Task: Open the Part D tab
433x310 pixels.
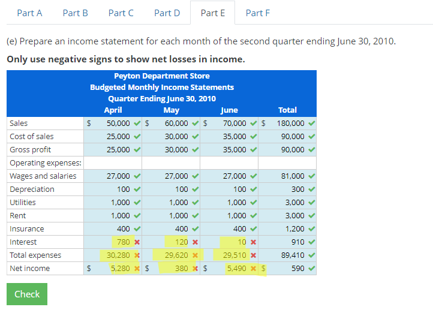Action: 167,13
